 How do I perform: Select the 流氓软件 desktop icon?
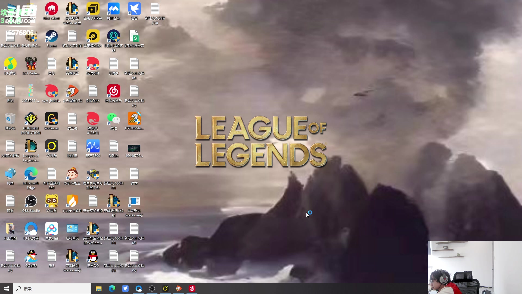coord(93,66)
